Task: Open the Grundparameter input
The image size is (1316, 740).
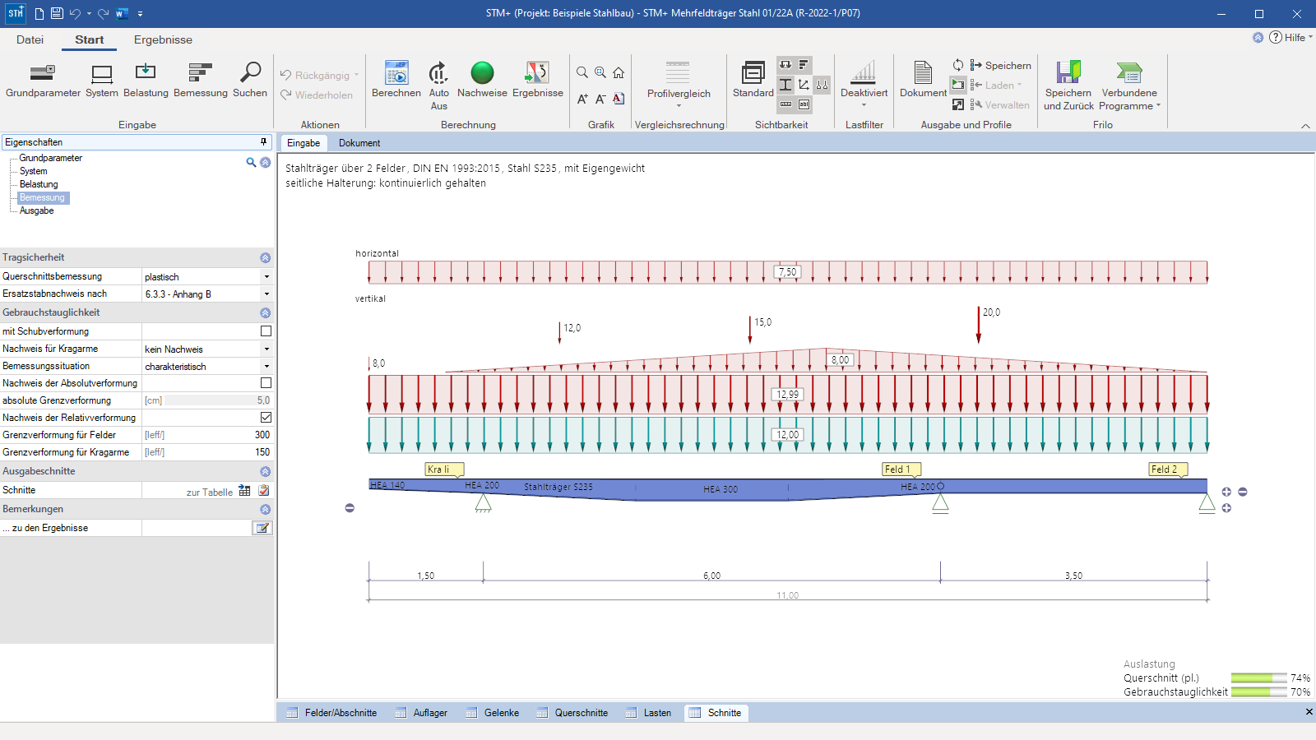Action: pos(43,81)
